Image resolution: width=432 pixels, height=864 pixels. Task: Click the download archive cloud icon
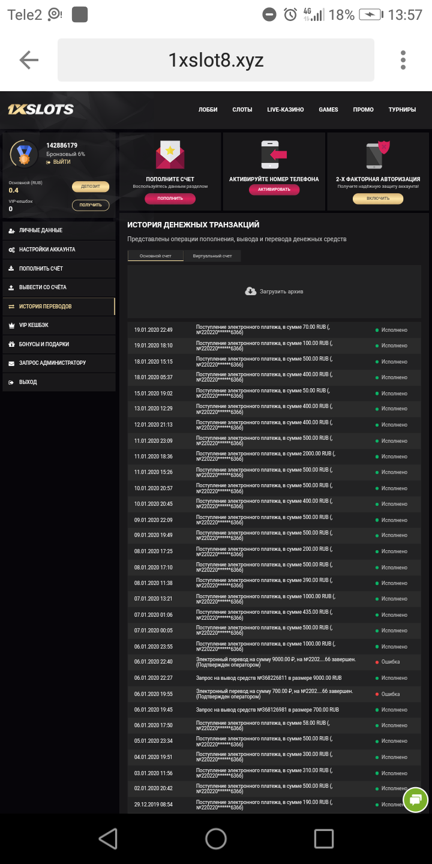tap(251, 292)
